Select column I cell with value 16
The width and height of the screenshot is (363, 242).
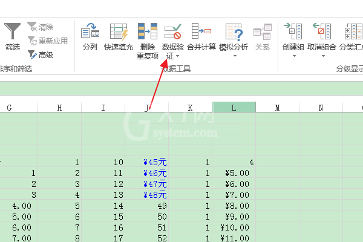103,227
